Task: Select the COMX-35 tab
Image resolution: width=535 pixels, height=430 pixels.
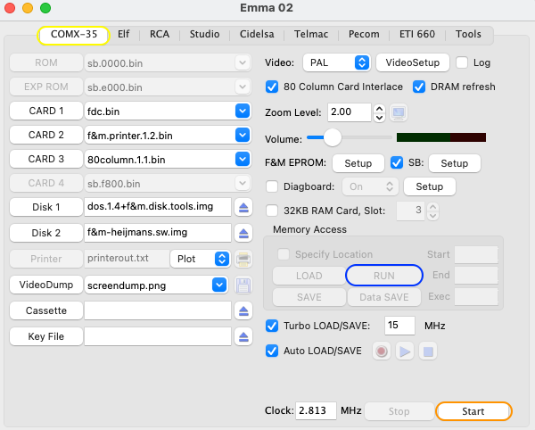Action: (x=74, y=35)
